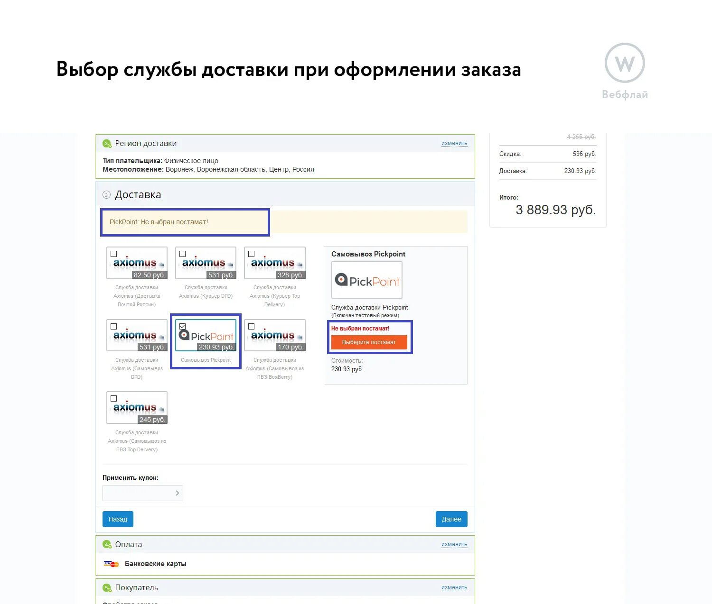Viewport: 712px width, 604px height.
Task: Click the Вебфлай logo icon
Action: coord(625,63)
